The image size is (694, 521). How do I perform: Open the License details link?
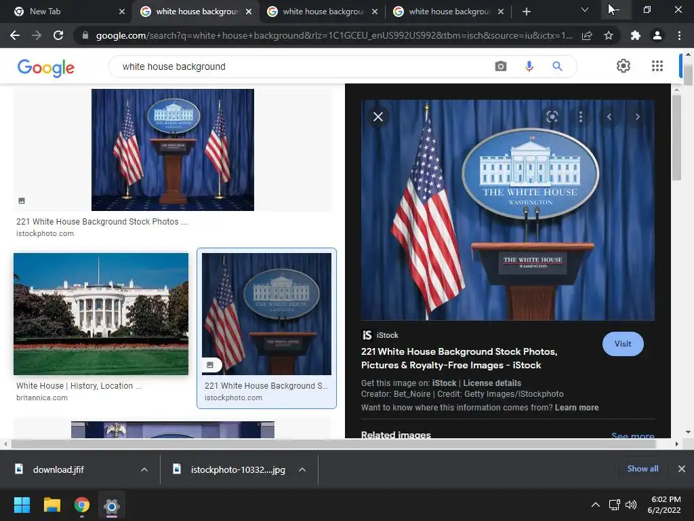492,383
